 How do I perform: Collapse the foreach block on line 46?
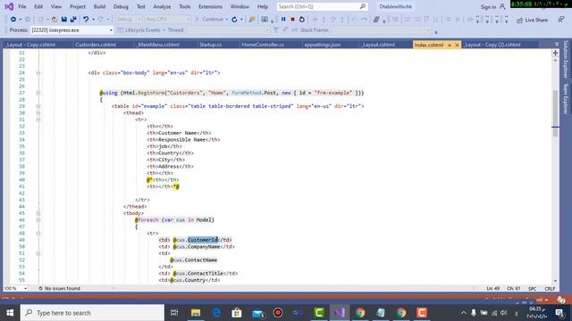(38, 220)
